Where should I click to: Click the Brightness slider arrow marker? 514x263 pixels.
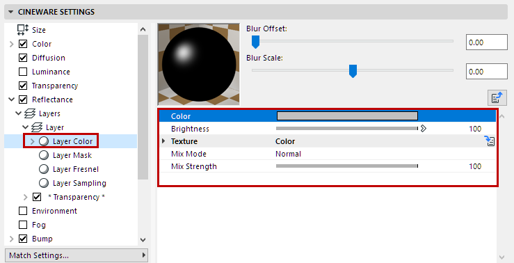coord(423,128)
